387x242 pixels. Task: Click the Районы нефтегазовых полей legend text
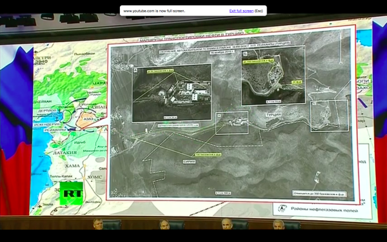324,210
